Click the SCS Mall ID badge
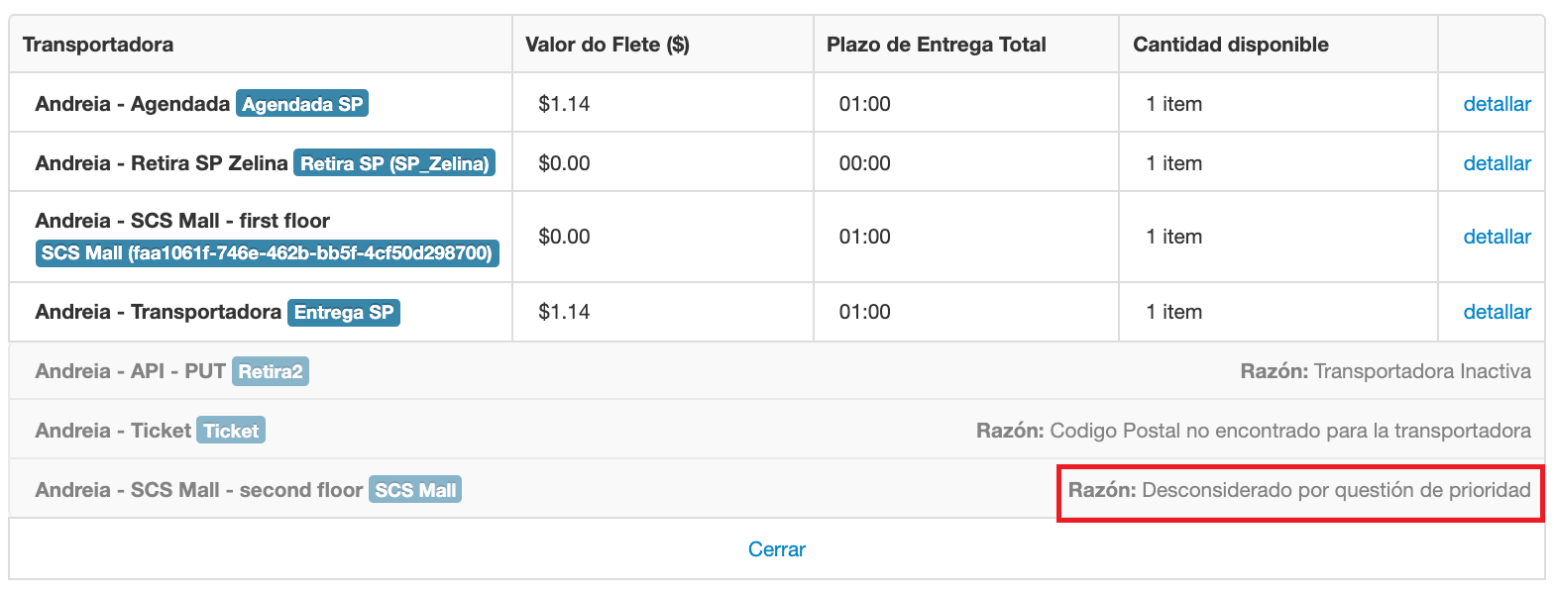The image size is (1554, 590). pyautogui.click(x=267, y=253)
